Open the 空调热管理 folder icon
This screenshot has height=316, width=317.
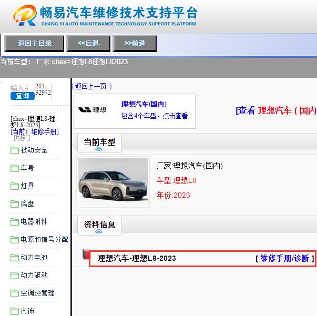15,293
